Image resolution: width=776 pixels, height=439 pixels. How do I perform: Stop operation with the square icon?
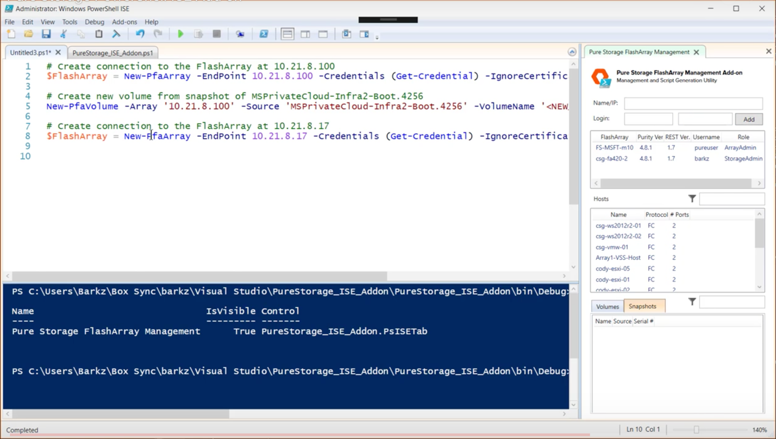[x=216, y=34]
